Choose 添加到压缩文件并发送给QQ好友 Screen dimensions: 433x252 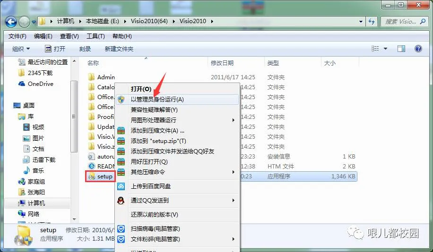point(177,151)
